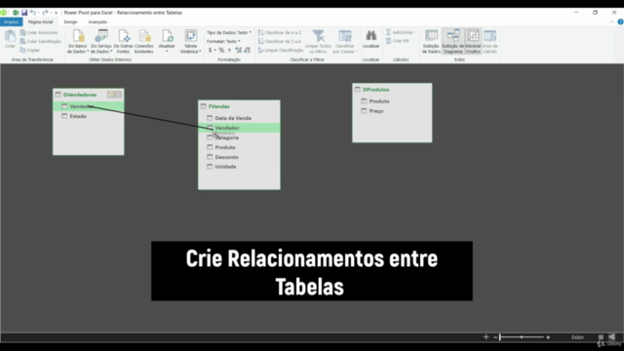Open the Arquivo tab
This screenshot has width=624, height=351.
click(11, 21)
